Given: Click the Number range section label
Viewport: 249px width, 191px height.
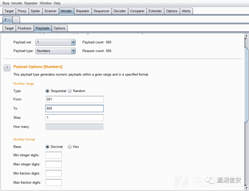Looking at the screenshot, I should click(24, 84).
